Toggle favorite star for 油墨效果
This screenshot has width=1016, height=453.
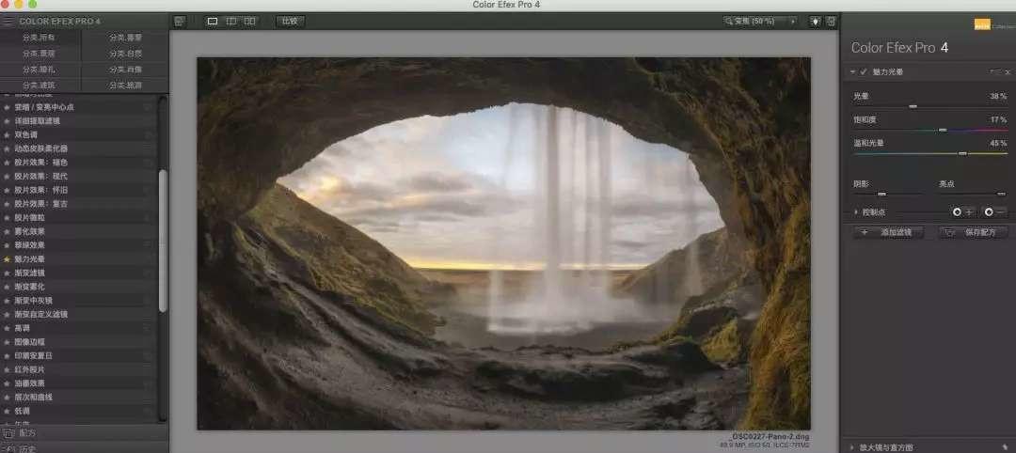point(8,383)
